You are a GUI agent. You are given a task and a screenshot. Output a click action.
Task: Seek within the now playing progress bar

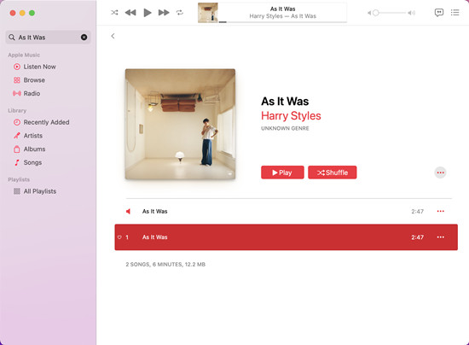click(x=282, y=22)
